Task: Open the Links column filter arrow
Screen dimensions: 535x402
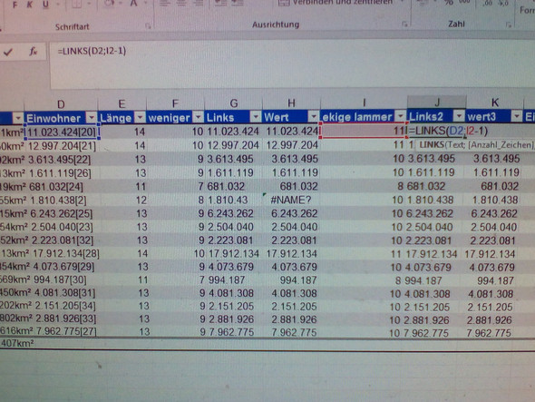Action: 256,117
